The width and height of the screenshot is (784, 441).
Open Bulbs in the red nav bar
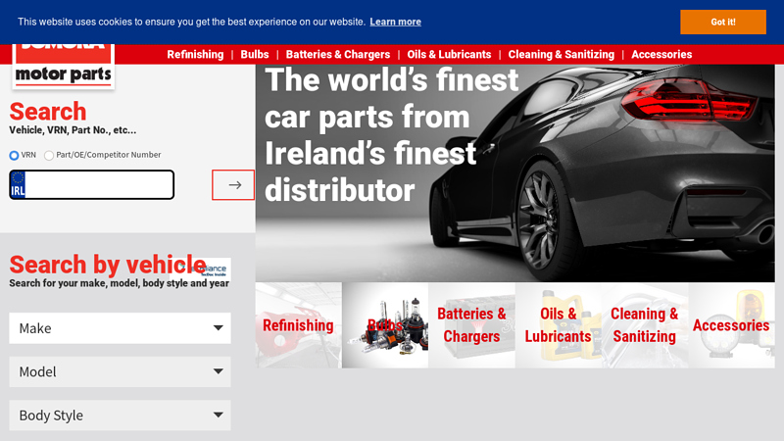(x=255, y=55)
